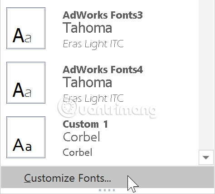
Task: Open Customize Fonts option
Action: [107, 177]
